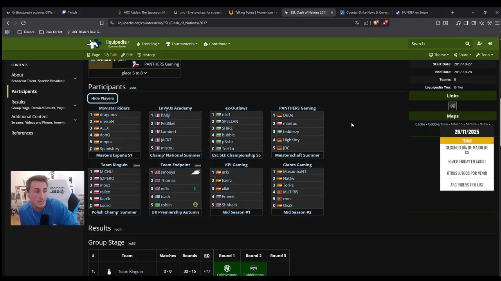Expand the About section in contents
501x281 pixels.
pyautogui.click(x=75, y=78)
